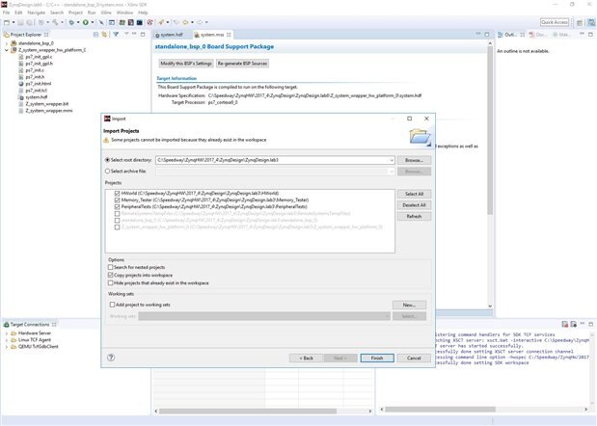The height and width of the screenshot is (426, 597).
Task: Toggle Copy projects into workspace checkbox
Action: 112,275
